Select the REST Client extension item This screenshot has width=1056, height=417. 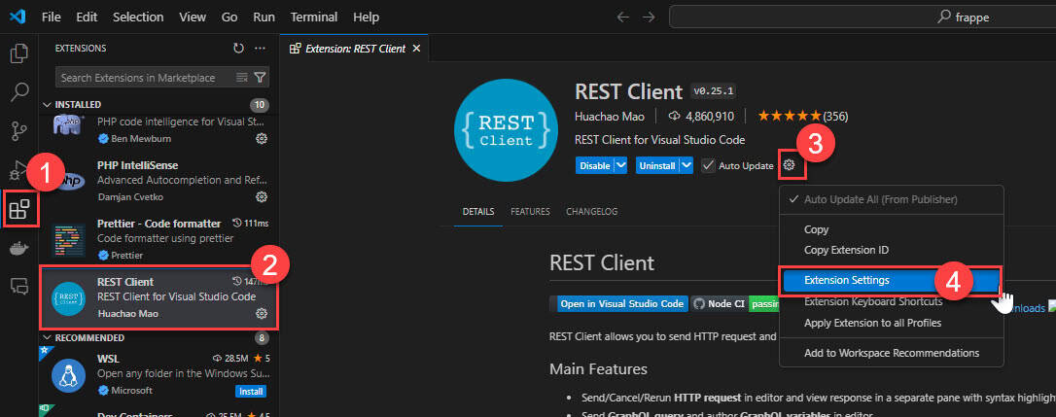158,297
